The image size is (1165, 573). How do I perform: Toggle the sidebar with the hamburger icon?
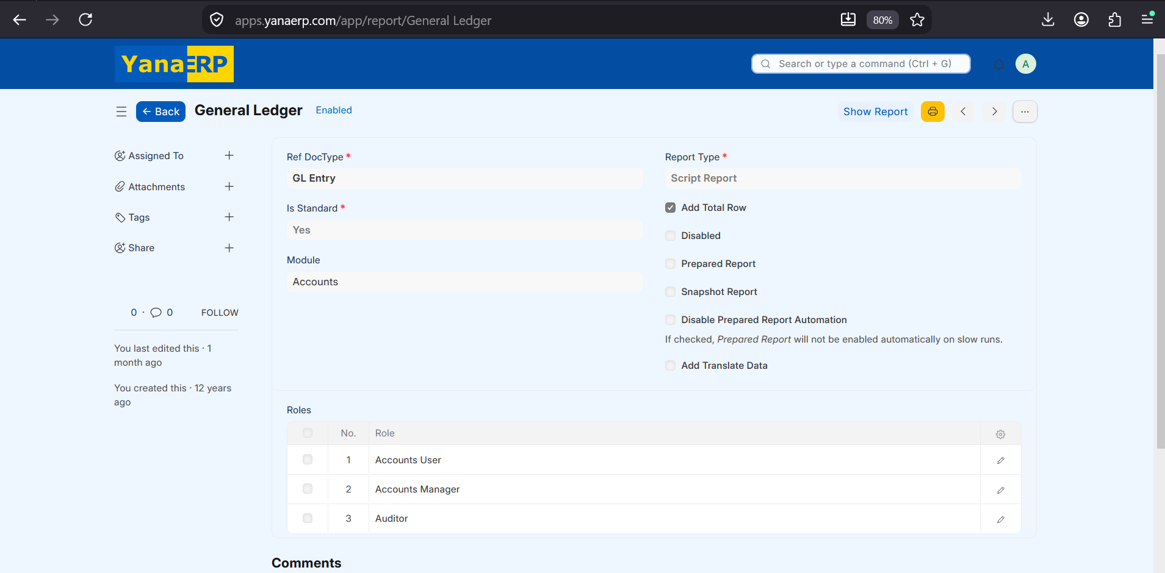point(121,112)
